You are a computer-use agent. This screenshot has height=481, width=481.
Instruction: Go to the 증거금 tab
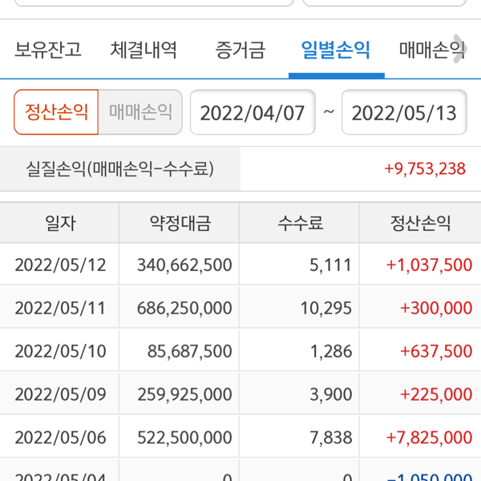click(x=240, y=51)
